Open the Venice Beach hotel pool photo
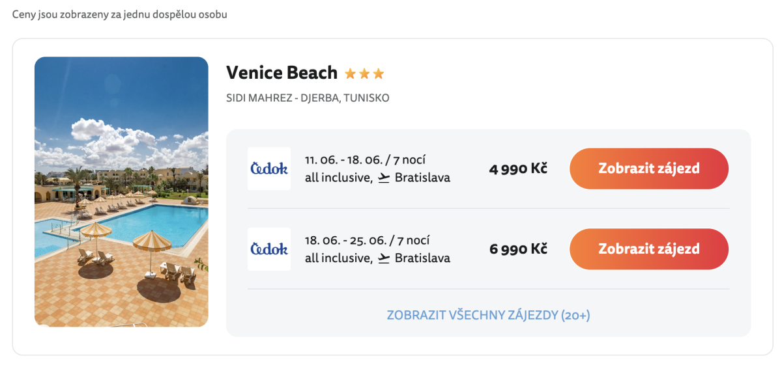 [121, 192]
